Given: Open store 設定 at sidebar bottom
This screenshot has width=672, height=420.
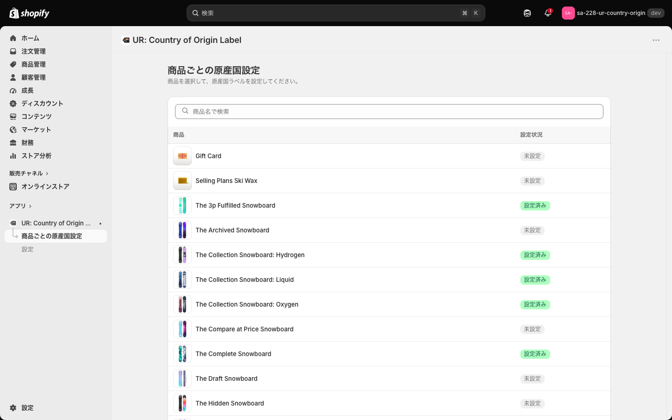Looking at the screenshot, I should [56, 408].
